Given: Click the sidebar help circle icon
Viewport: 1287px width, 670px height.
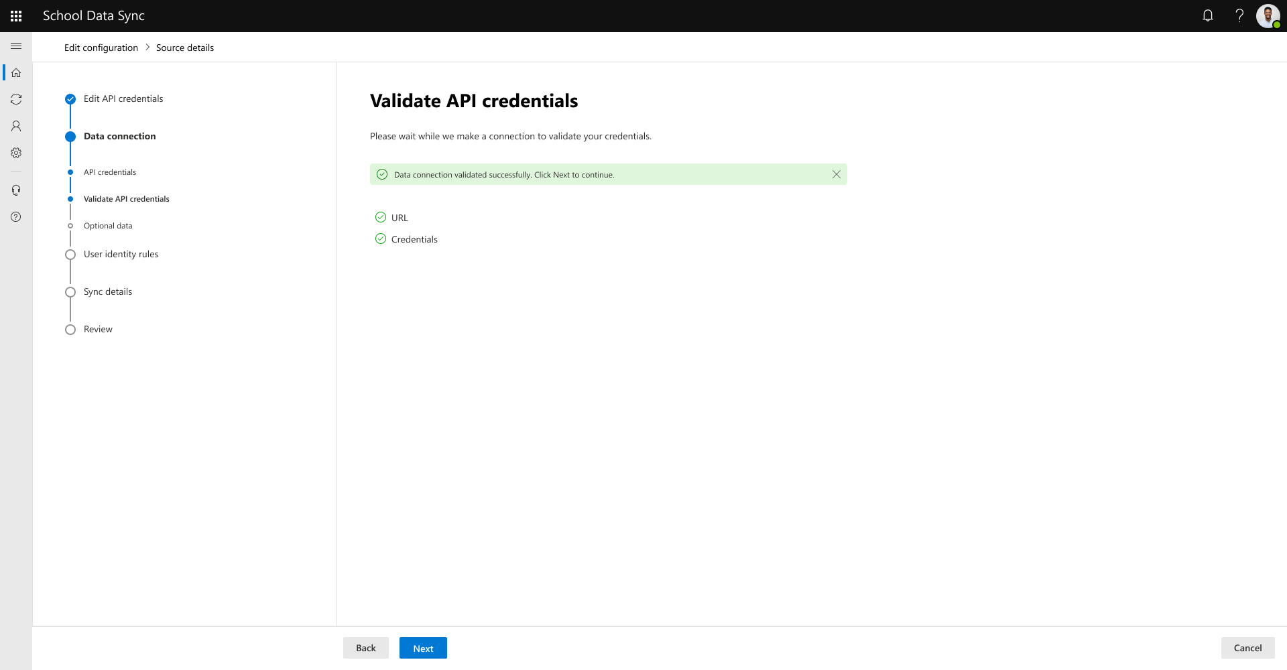Looking at the screenshot, I should click(16, 217).
